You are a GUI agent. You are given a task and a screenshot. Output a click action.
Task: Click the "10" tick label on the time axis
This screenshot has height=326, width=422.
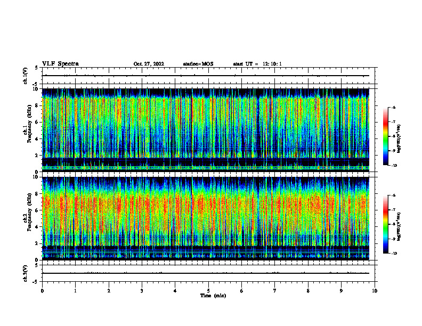click(375, 291)
